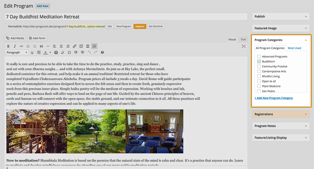Expand the Featured Image panel arrow
The height and width of the screenshot is (169, 314).
(306, 28)
